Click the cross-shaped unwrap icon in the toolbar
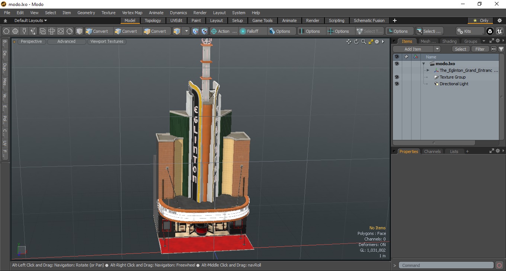The image size is (506, 271). pos(51,31)
